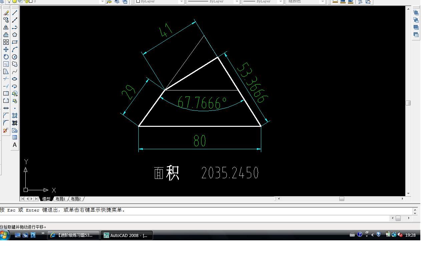Select the Polygon tool

(15, 35)
